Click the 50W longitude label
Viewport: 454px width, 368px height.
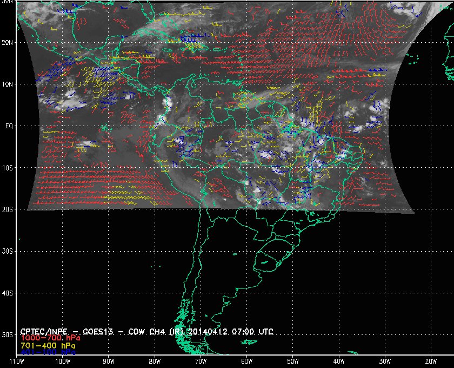293,362
